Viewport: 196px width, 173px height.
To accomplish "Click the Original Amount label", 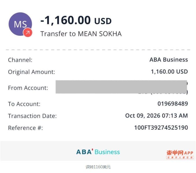I will (x=32, y=72).
